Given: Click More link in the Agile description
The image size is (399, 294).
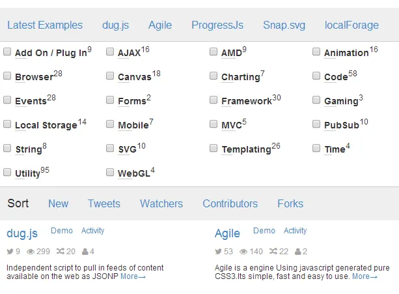Looking at the screenshot, I should [x=365, y=276].
